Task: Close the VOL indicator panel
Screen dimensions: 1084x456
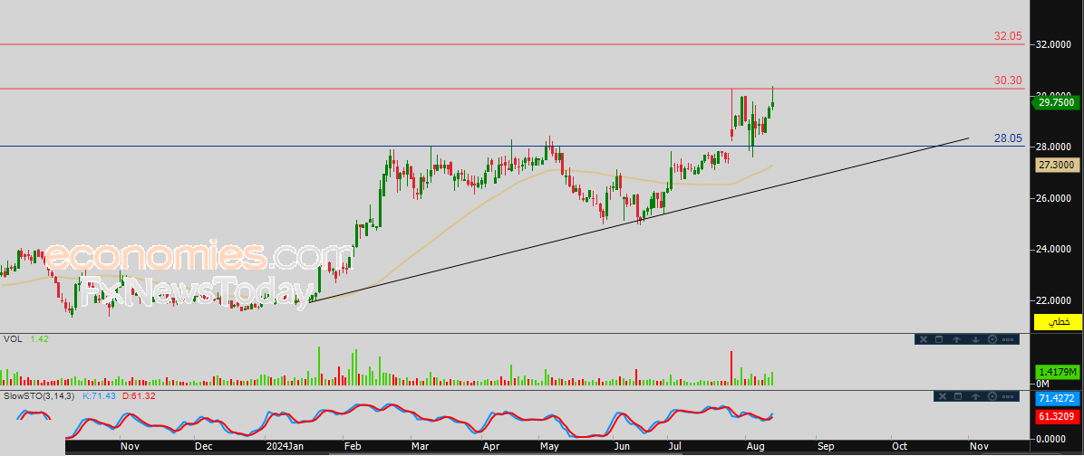Action: pos(924,339)
